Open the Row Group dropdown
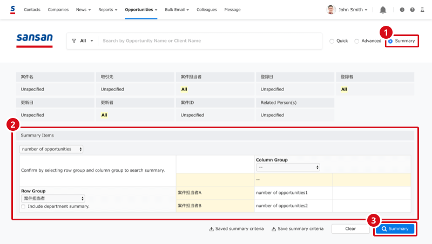This screenshot has height=244, width=432. (x=53, y=198)
